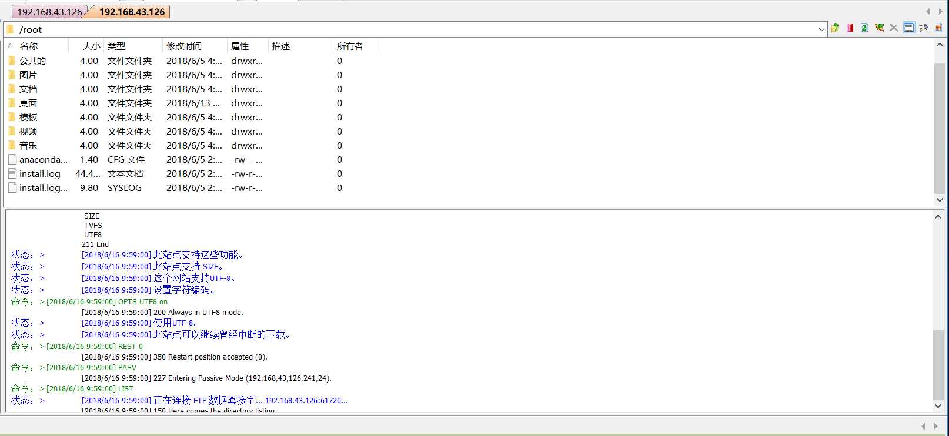This screenshot has width=949, height=436.
Task: Click the red bookmark icon in toolbar
Action: click(850, 28)
